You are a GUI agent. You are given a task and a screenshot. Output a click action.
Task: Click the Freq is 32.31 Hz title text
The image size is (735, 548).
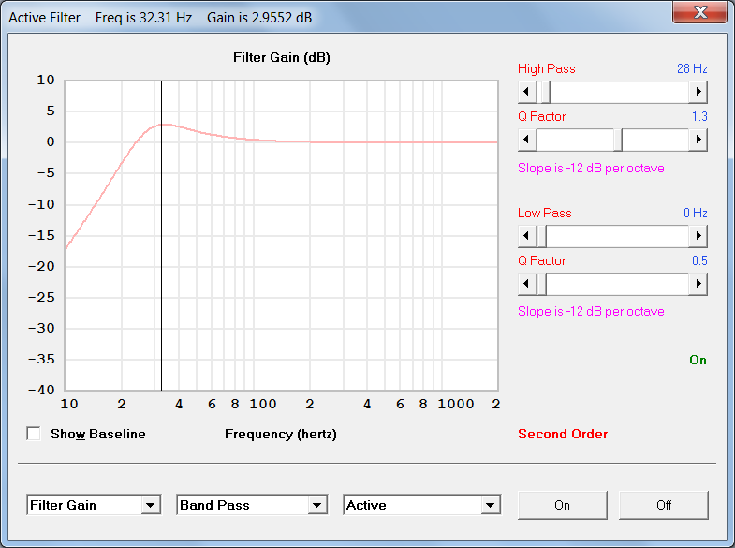click(x=143, y=18)
